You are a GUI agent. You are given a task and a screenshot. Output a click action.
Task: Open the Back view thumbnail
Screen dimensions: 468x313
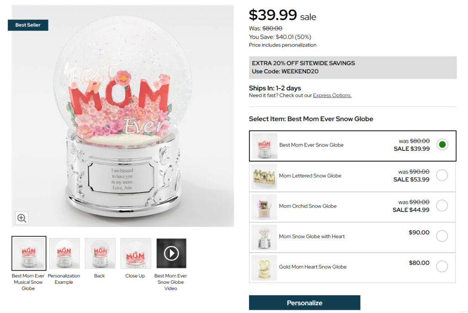[100, 252]
